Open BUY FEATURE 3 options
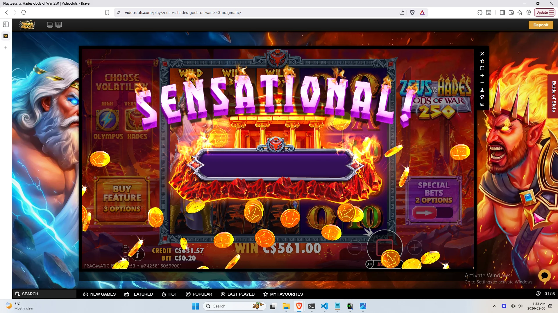Screen dimensions: 558x313 coord(122,200)
